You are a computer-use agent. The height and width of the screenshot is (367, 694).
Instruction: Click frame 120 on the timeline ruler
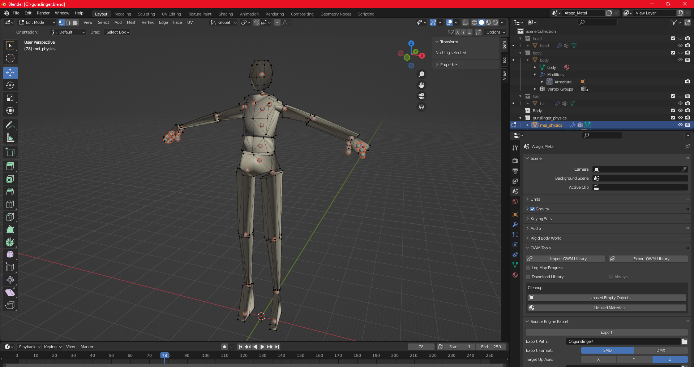click(x=244, y=355)
